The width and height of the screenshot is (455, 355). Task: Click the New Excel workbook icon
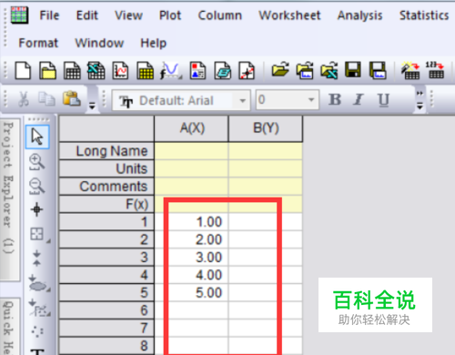point(96,70)
